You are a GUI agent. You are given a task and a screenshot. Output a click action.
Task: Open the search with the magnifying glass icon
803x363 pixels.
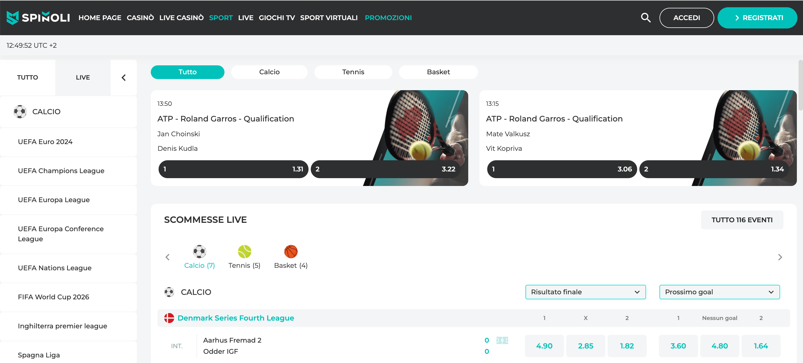tap(646, 18)
